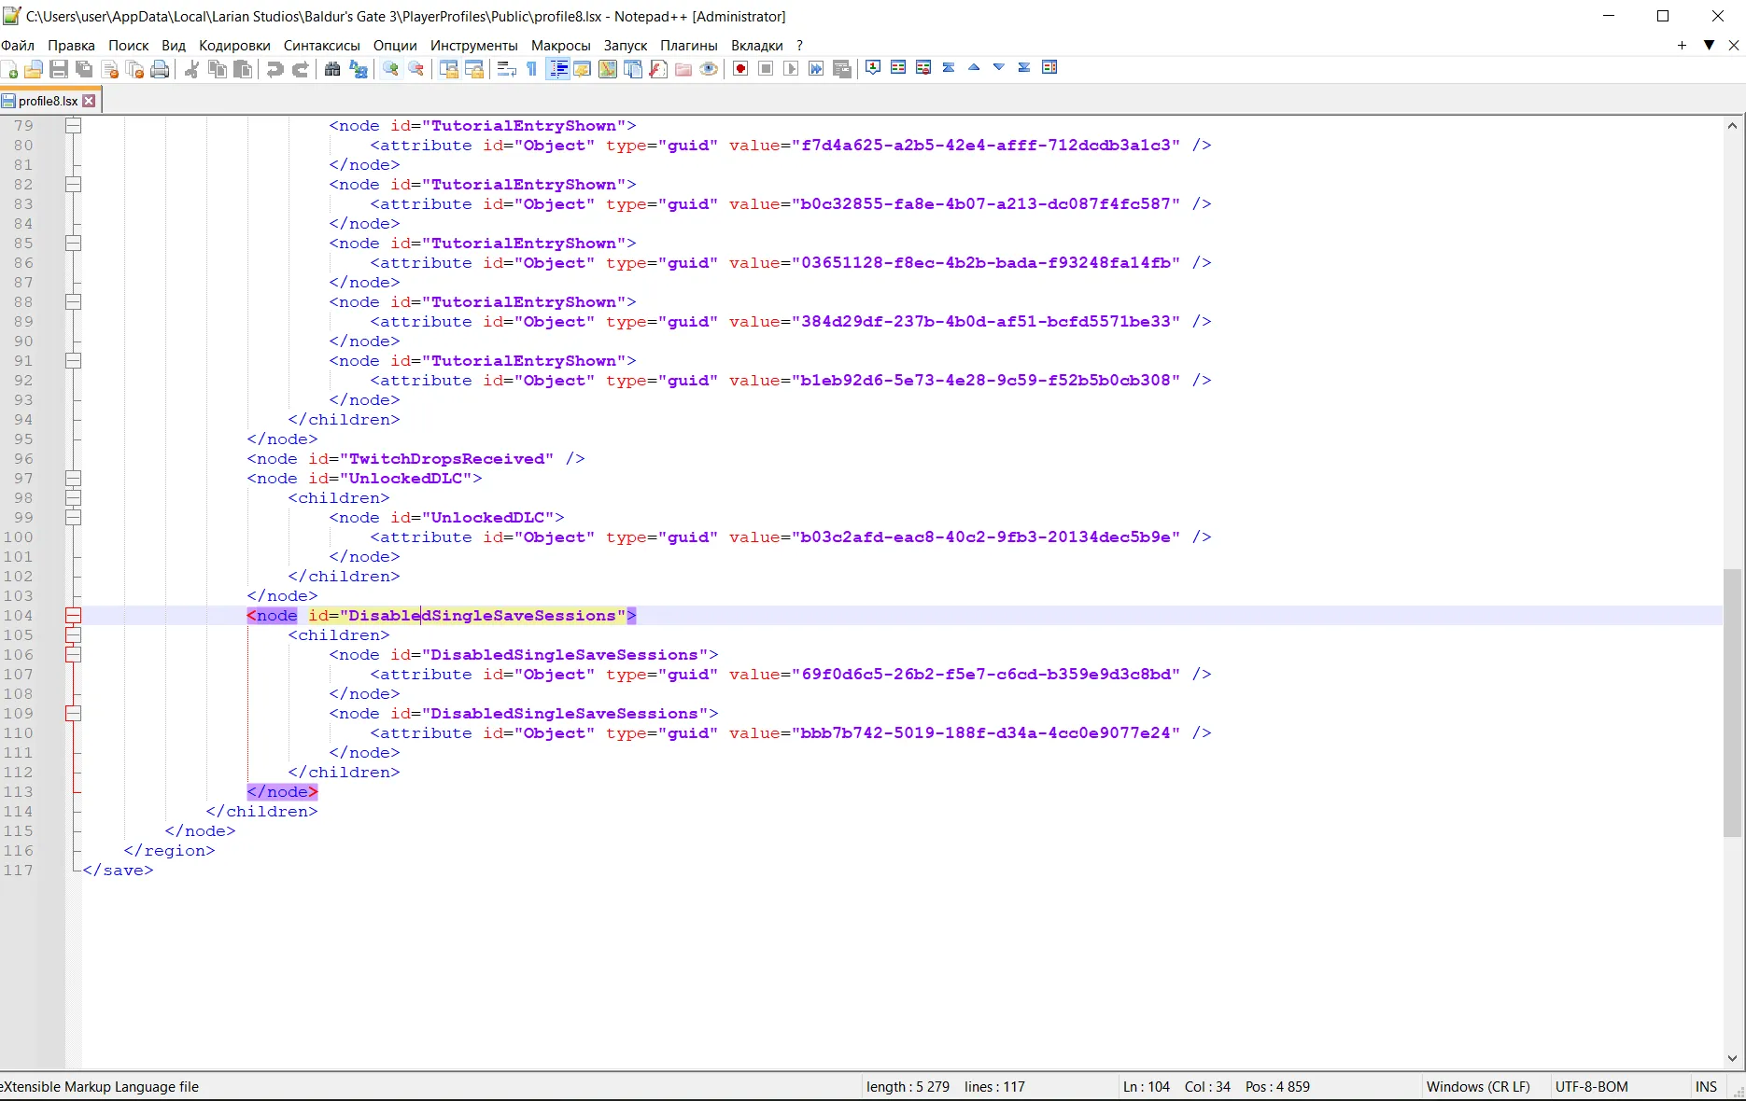Click the Zoom In magnifier icon
Image resolution: width=1746 pixels, height=1101 pixels.
(390, 69)
